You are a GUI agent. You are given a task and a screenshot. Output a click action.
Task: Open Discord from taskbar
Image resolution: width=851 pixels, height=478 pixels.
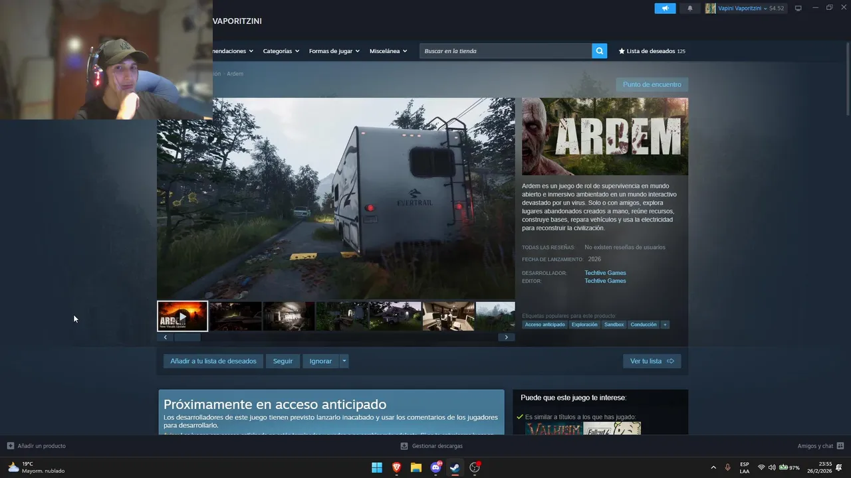tap(436, 467)
